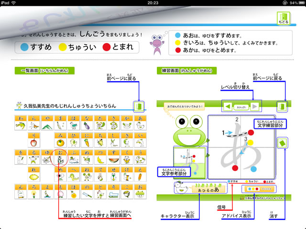Screen dimensions: 306x229
Task: Select the わ tile with crocodile
Action: (21, 123)
